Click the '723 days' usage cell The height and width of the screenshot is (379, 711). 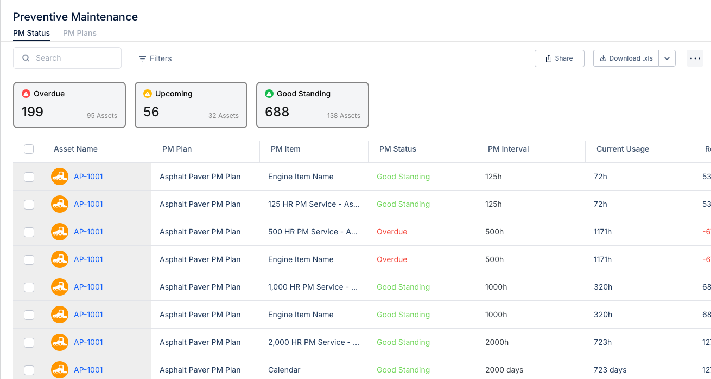pyautogui.click(x=610, y=370)
